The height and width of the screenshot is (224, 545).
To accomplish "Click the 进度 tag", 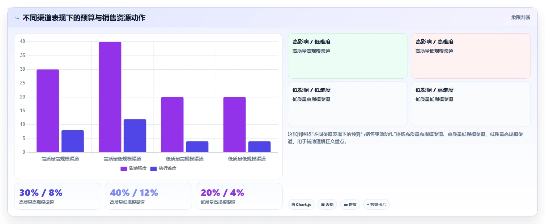I will click(x=350, y=205).
